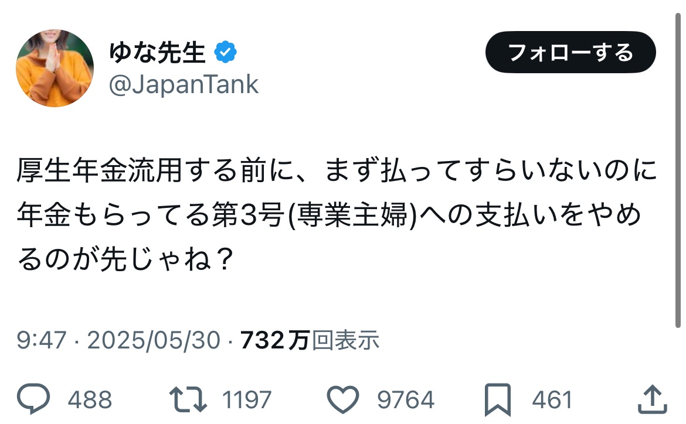Click the 2025/05/30 post date
Image resolution: width=686 pixels, height=424 pixels.
click(x=154, y=340)
